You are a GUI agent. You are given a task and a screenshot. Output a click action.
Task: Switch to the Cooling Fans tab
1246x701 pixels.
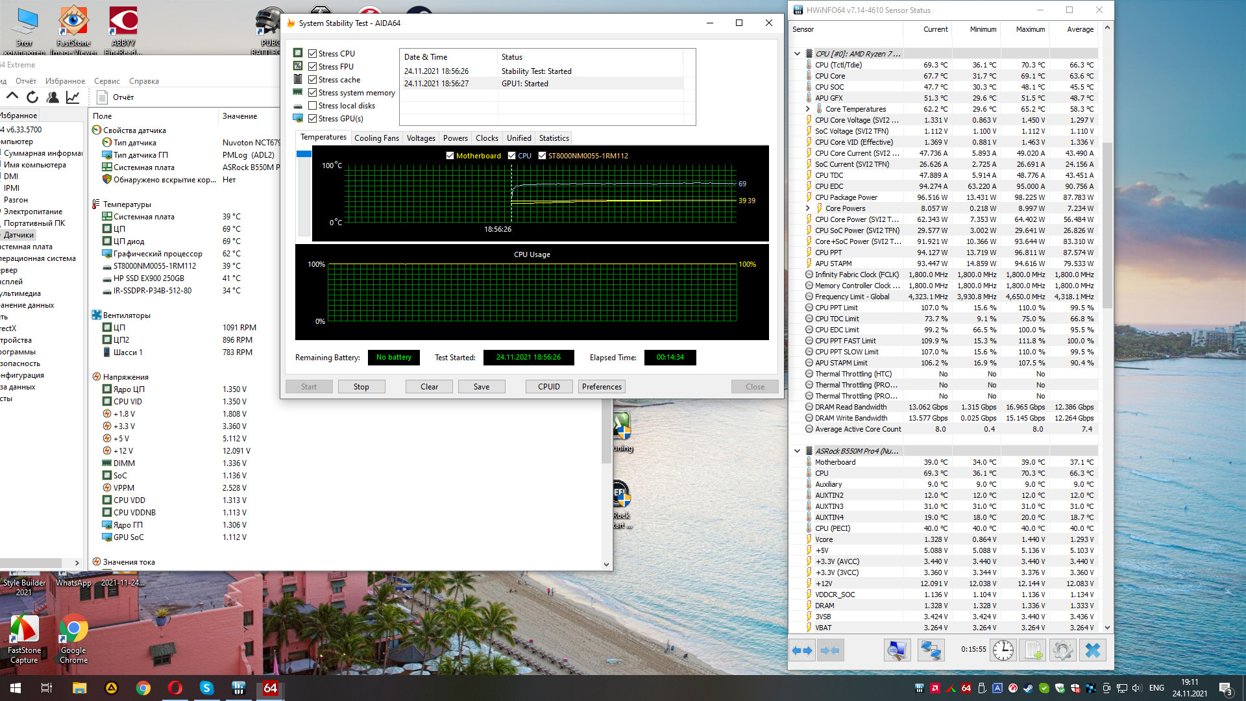tap(376, 138)
